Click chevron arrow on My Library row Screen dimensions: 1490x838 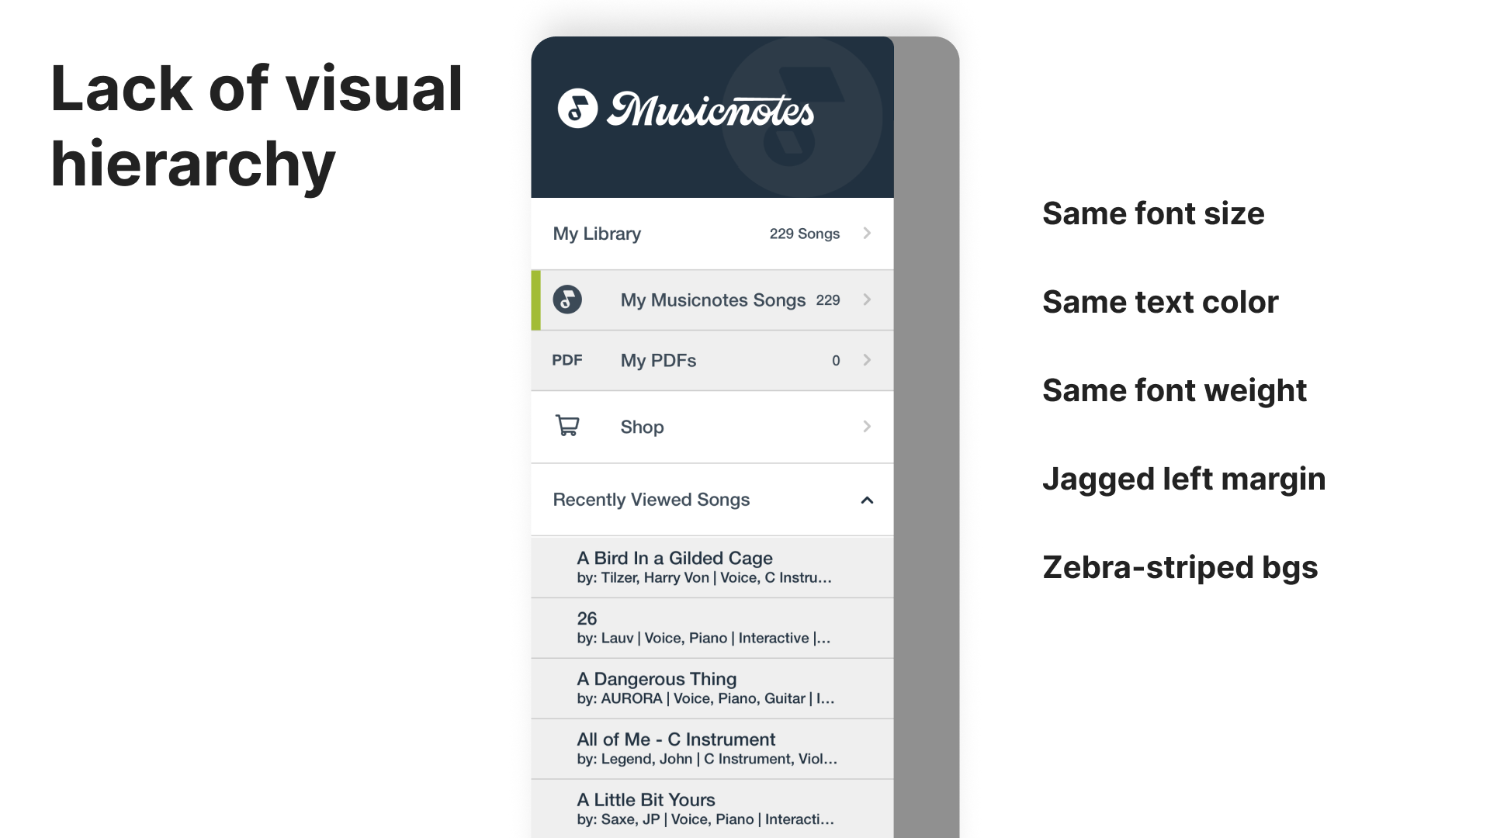point(867,234)
